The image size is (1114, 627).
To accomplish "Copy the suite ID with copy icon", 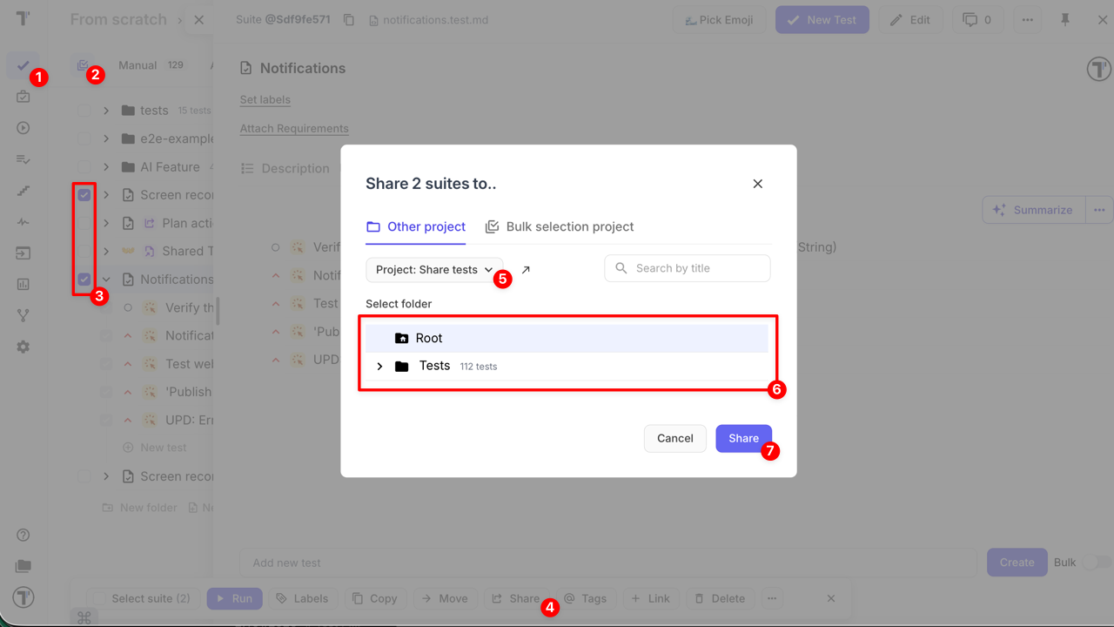I will tap(349, 20).
